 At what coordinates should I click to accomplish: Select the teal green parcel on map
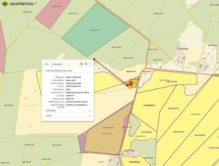95,30
